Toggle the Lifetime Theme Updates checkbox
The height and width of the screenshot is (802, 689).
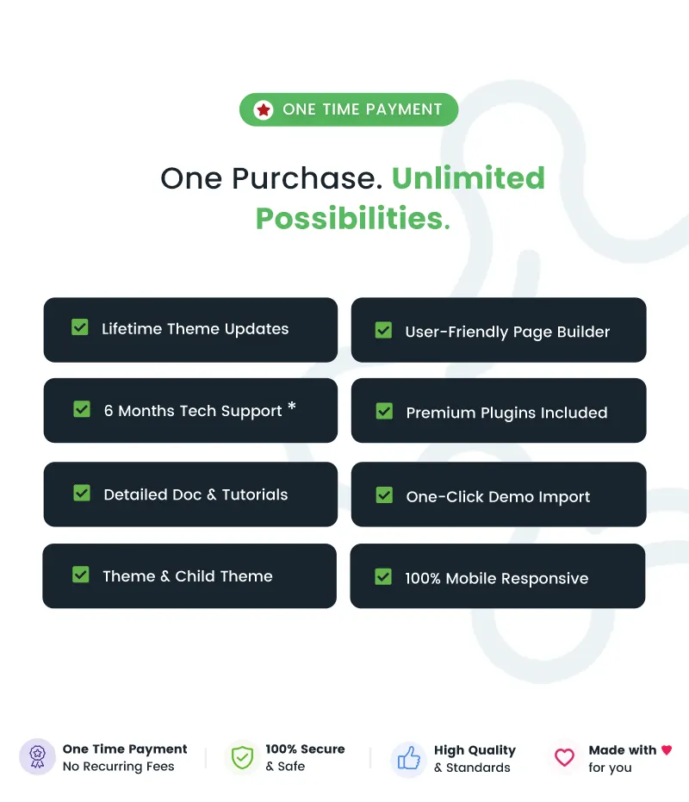pos(80,327)
